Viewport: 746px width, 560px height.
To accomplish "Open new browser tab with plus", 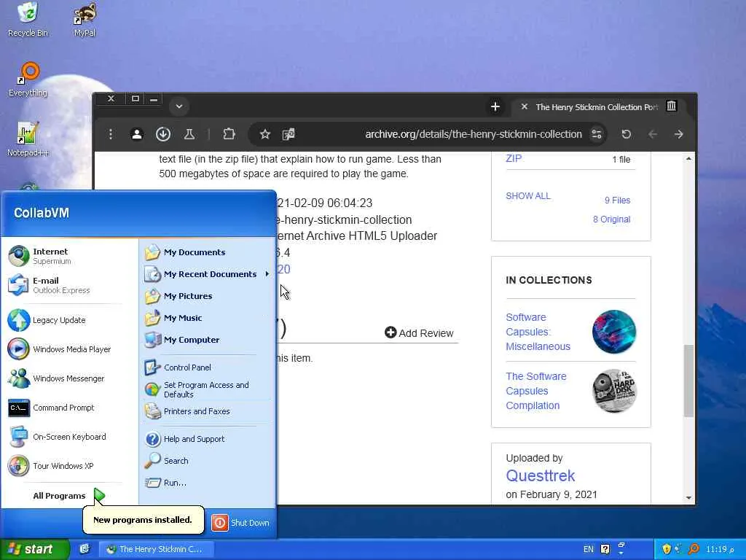I will [x=495, y=106].
